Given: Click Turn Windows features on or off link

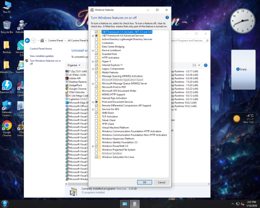Looking at the screenshot, I should coord(45,62).
